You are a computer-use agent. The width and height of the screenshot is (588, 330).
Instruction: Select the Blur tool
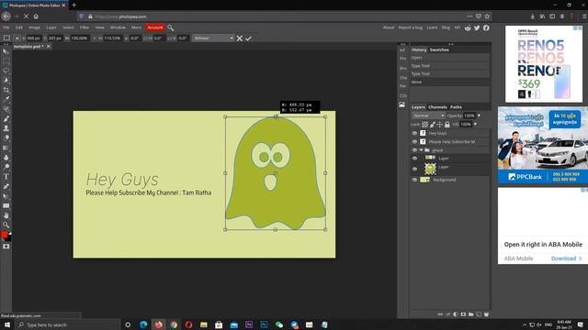pos(6,158)
